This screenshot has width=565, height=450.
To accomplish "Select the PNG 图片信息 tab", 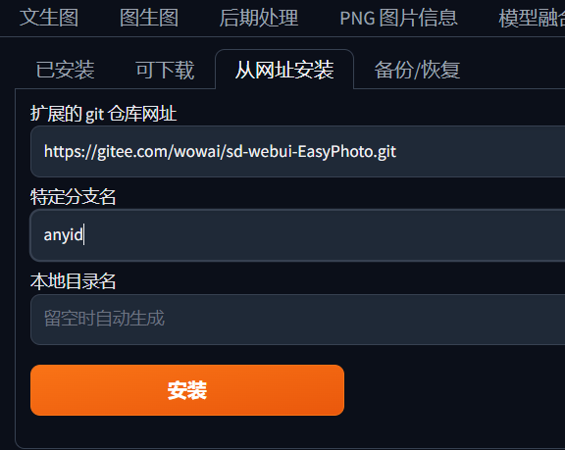I will coord(398,18).
